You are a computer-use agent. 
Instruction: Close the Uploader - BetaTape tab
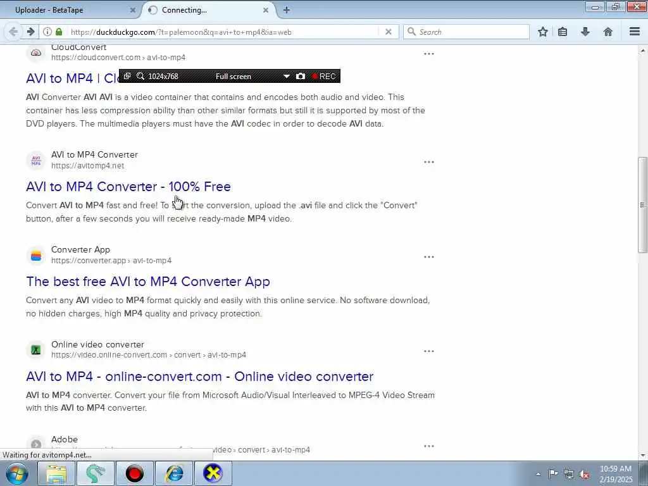click(x=133, y=10)
